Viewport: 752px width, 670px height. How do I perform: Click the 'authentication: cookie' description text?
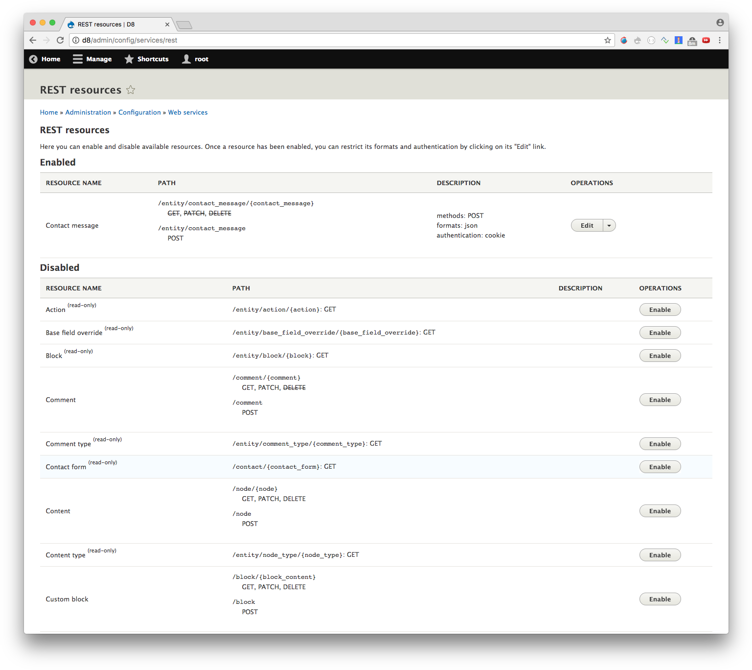tap(471, 235)
